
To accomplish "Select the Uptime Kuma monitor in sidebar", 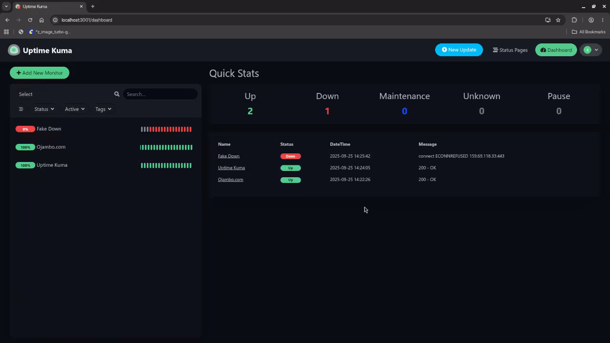I will (x=105, y=165).
